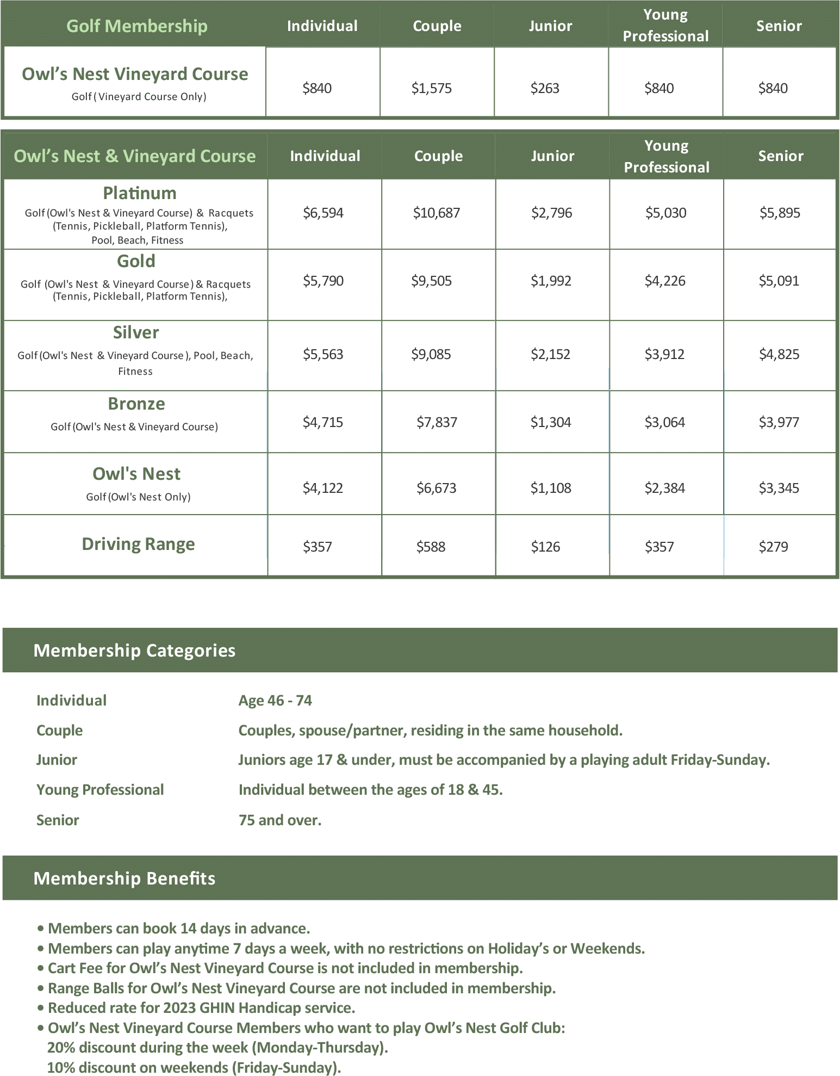Click the $2,152 Silver junior price
Screen dimensions: 840x1076
(551, 354)
